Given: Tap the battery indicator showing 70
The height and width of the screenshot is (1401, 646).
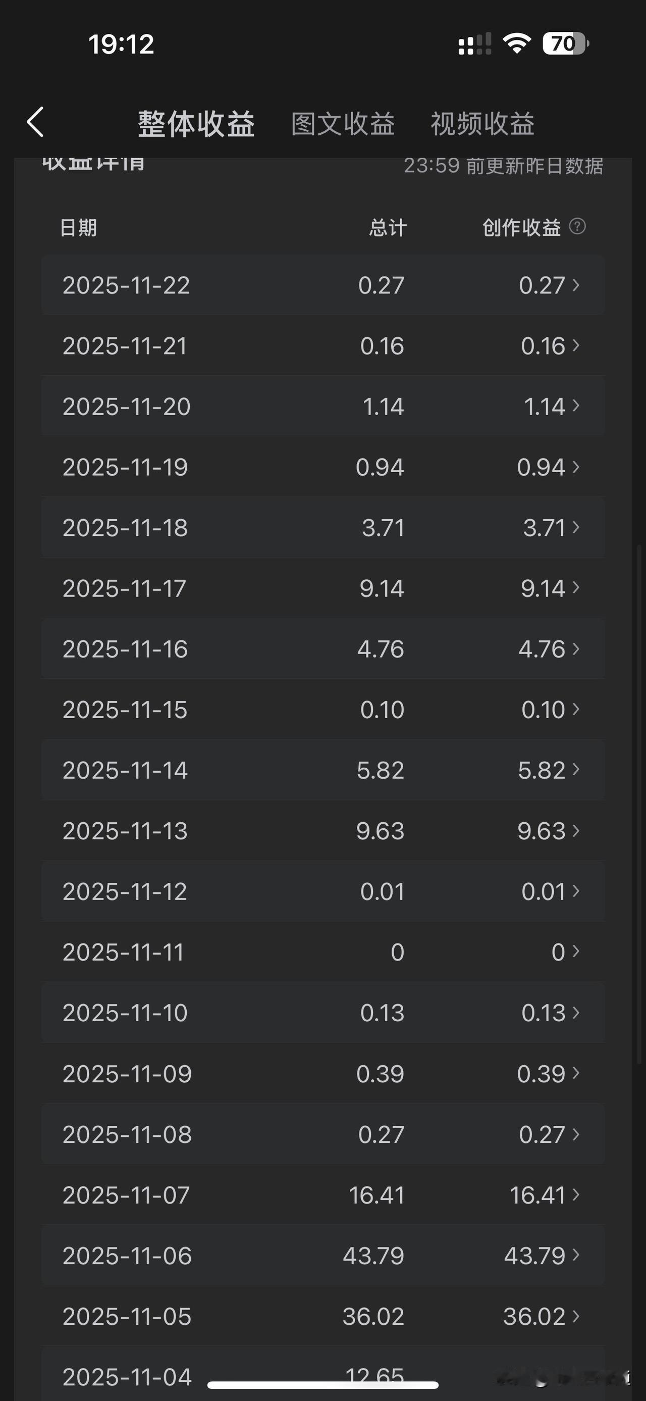Looking at the screenshot, I should [565, 43].
